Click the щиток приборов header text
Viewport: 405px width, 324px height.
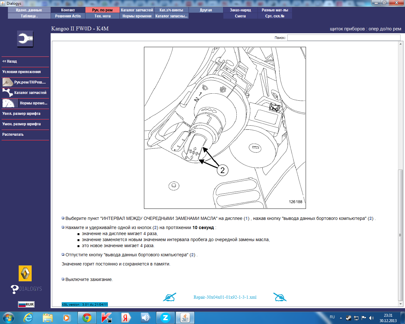tap(365, 29)
